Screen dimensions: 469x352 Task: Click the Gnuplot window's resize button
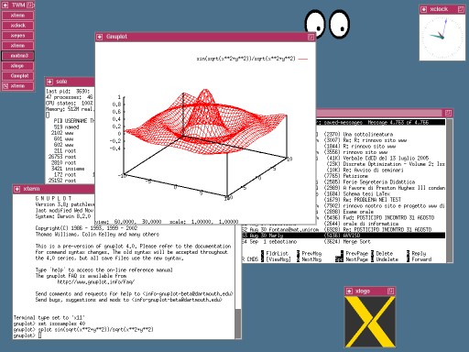(x=311, y=37)
